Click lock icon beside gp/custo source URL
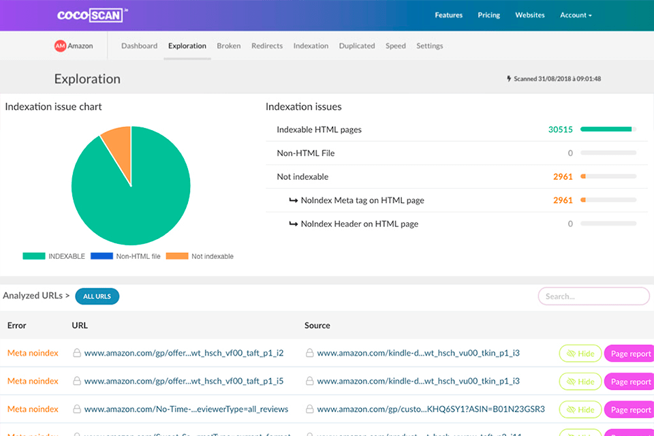This screenshot has width=654, height=436. tap(309, 409)
